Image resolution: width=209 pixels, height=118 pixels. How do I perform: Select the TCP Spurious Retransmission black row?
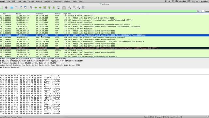tap(104, 48)
